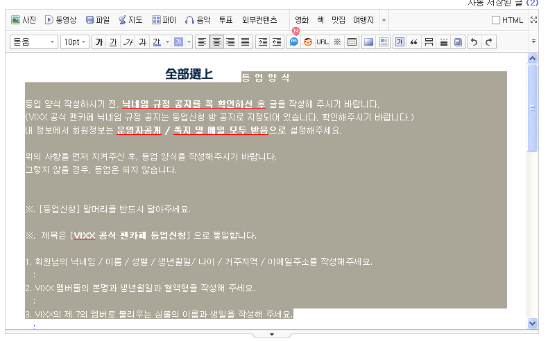Insert a URL link
The height and width of the screenshot is (341, 548).
[x=323, y=42]
